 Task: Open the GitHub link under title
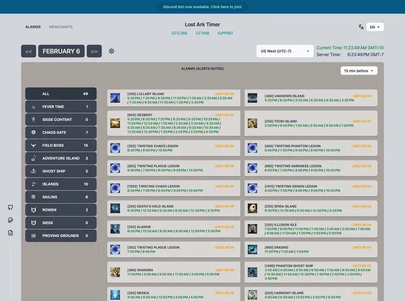203,33
